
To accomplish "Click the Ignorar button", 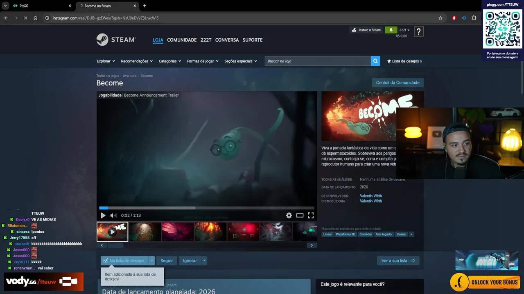I will click(x=190, y=261).
